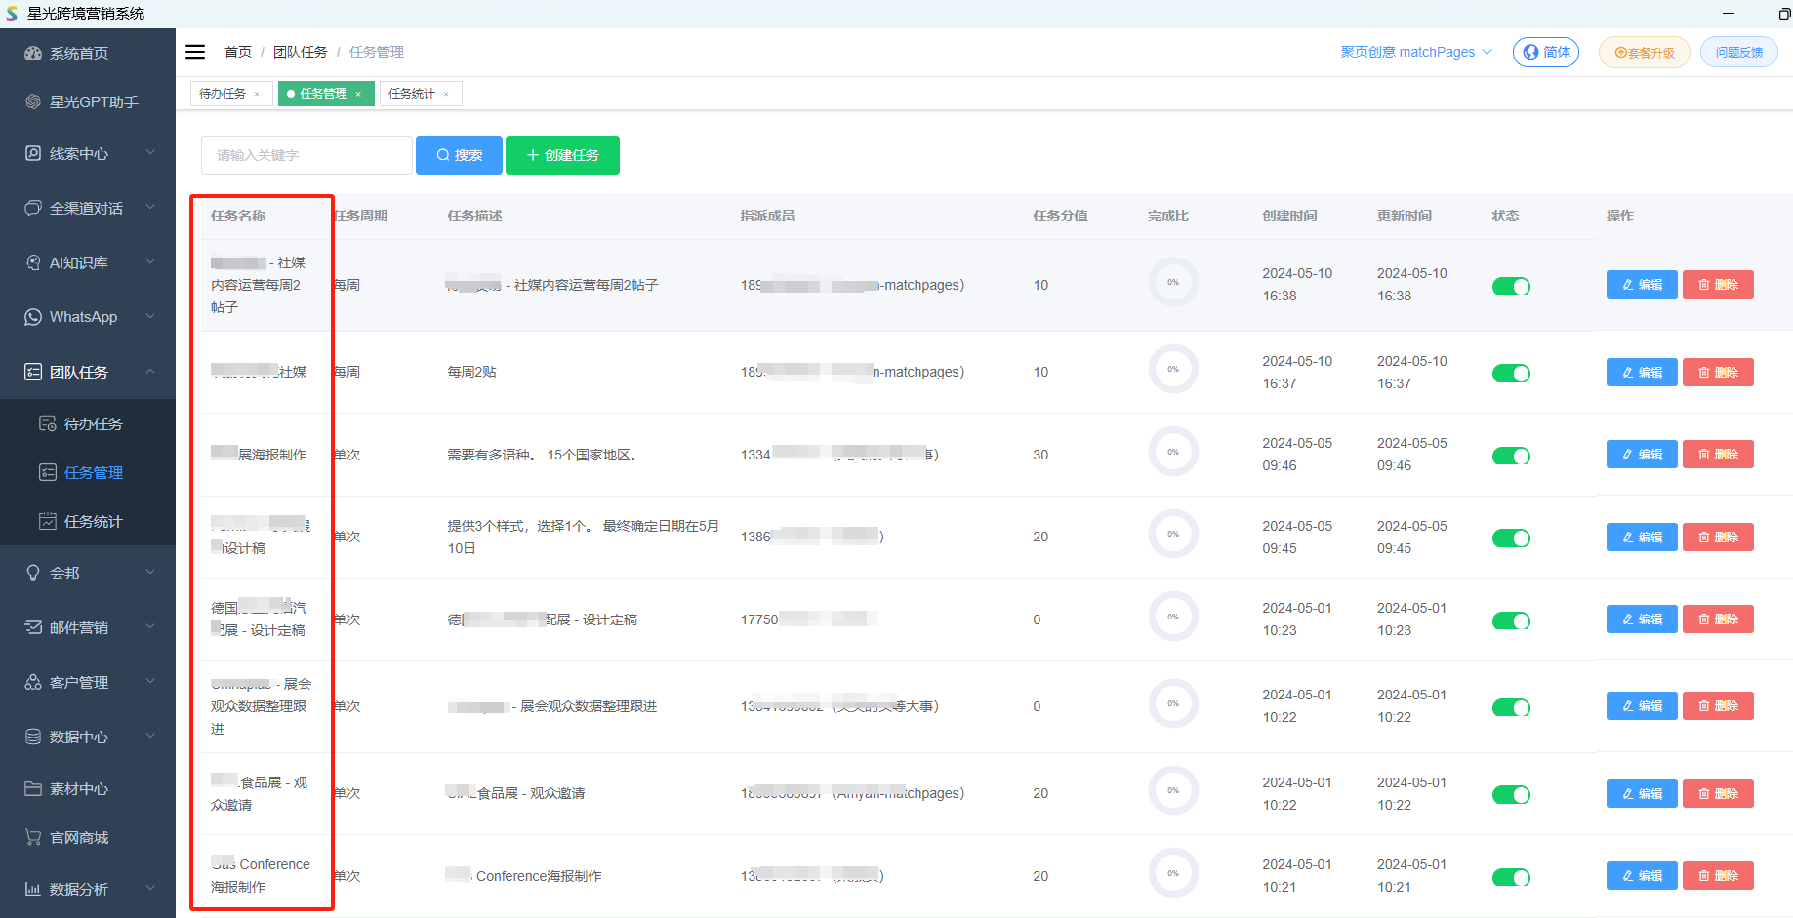Toggle status switch for 食品展观众邀请 task
The height and width of the screenshot is (918, 1793).
coord(1511,794)
